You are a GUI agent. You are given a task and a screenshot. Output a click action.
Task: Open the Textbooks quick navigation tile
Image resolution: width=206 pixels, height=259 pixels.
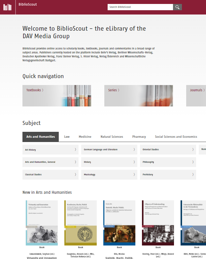coord(57,96)
